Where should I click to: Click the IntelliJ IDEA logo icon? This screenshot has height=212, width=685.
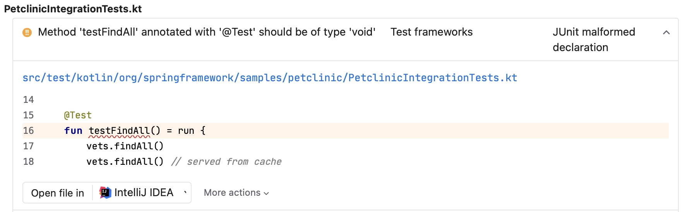coord(105,193)
